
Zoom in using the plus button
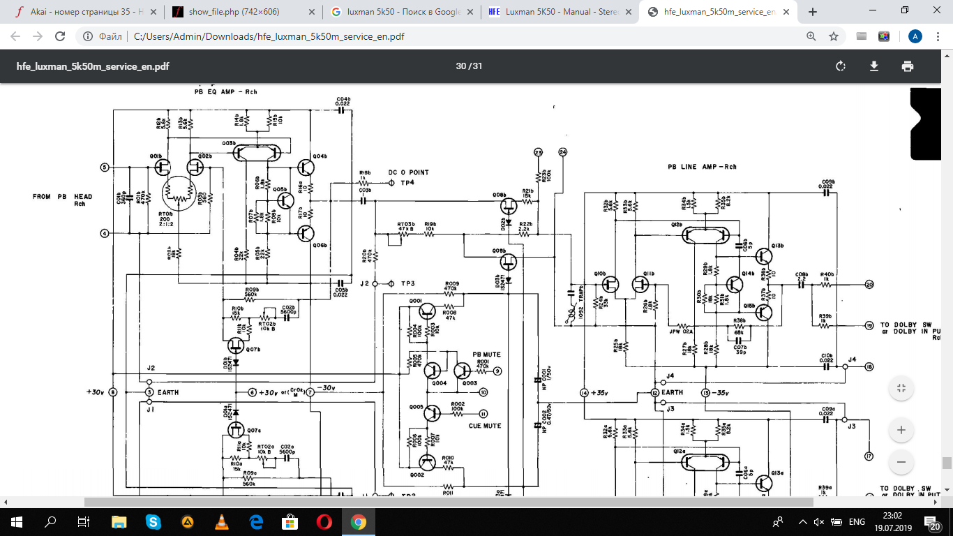click(901, 430)
